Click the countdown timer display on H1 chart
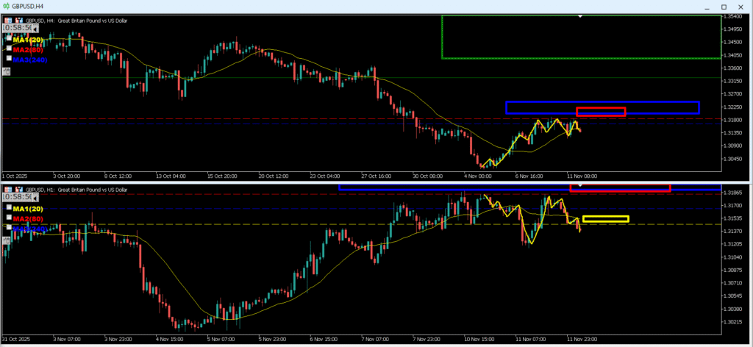 [18, 197]
